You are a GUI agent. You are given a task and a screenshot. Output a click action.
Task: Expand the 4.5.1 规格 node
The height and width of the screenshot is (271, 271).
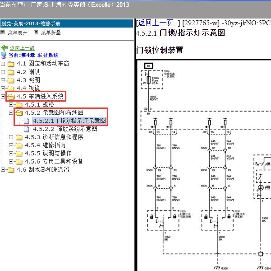(x=11, y=105)
